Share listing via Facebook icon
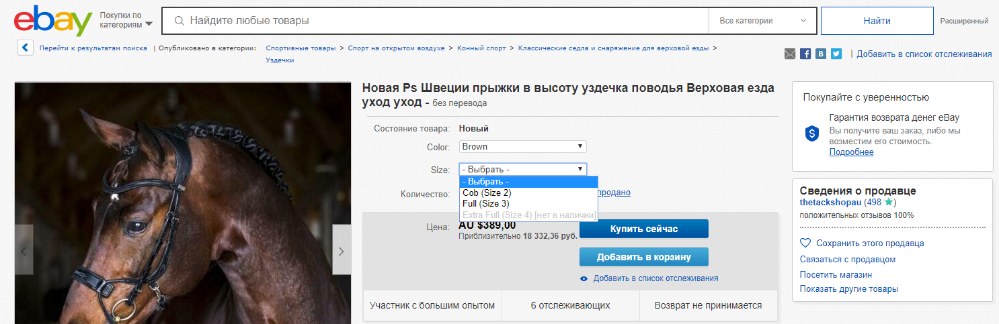 pyautogui.click(x=805, y=54)
